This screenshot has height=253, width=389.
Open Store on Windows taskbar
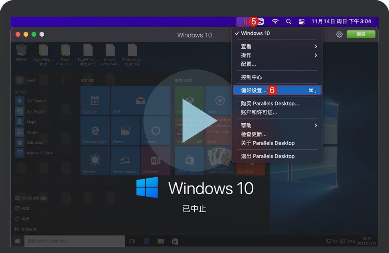[175, 241]
